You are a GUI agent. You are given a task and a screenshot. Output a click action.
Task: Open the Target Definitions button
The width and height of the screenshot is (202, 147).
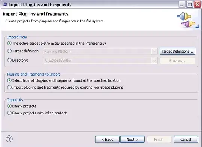[x=177, y=51]
